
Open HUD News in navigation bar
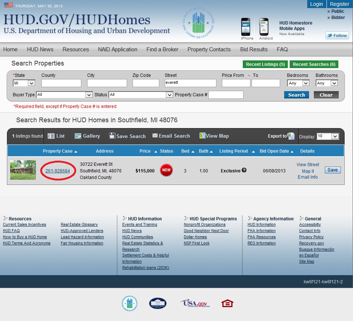40,49
